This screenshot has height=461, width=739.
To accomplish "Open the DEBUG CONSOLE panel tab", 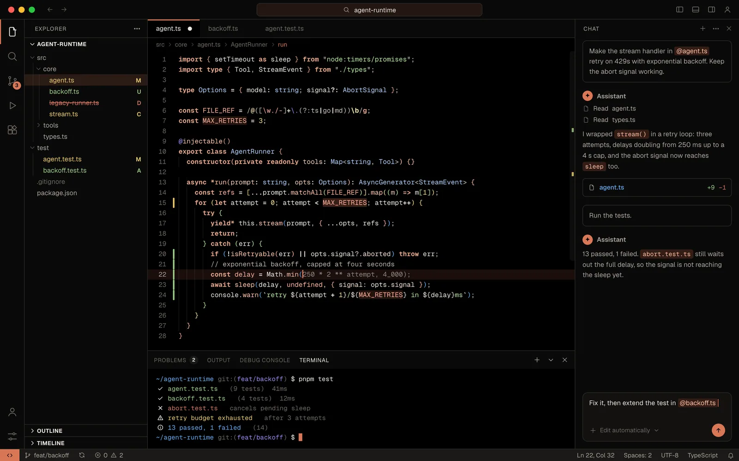I will click(x=265, y=360).
